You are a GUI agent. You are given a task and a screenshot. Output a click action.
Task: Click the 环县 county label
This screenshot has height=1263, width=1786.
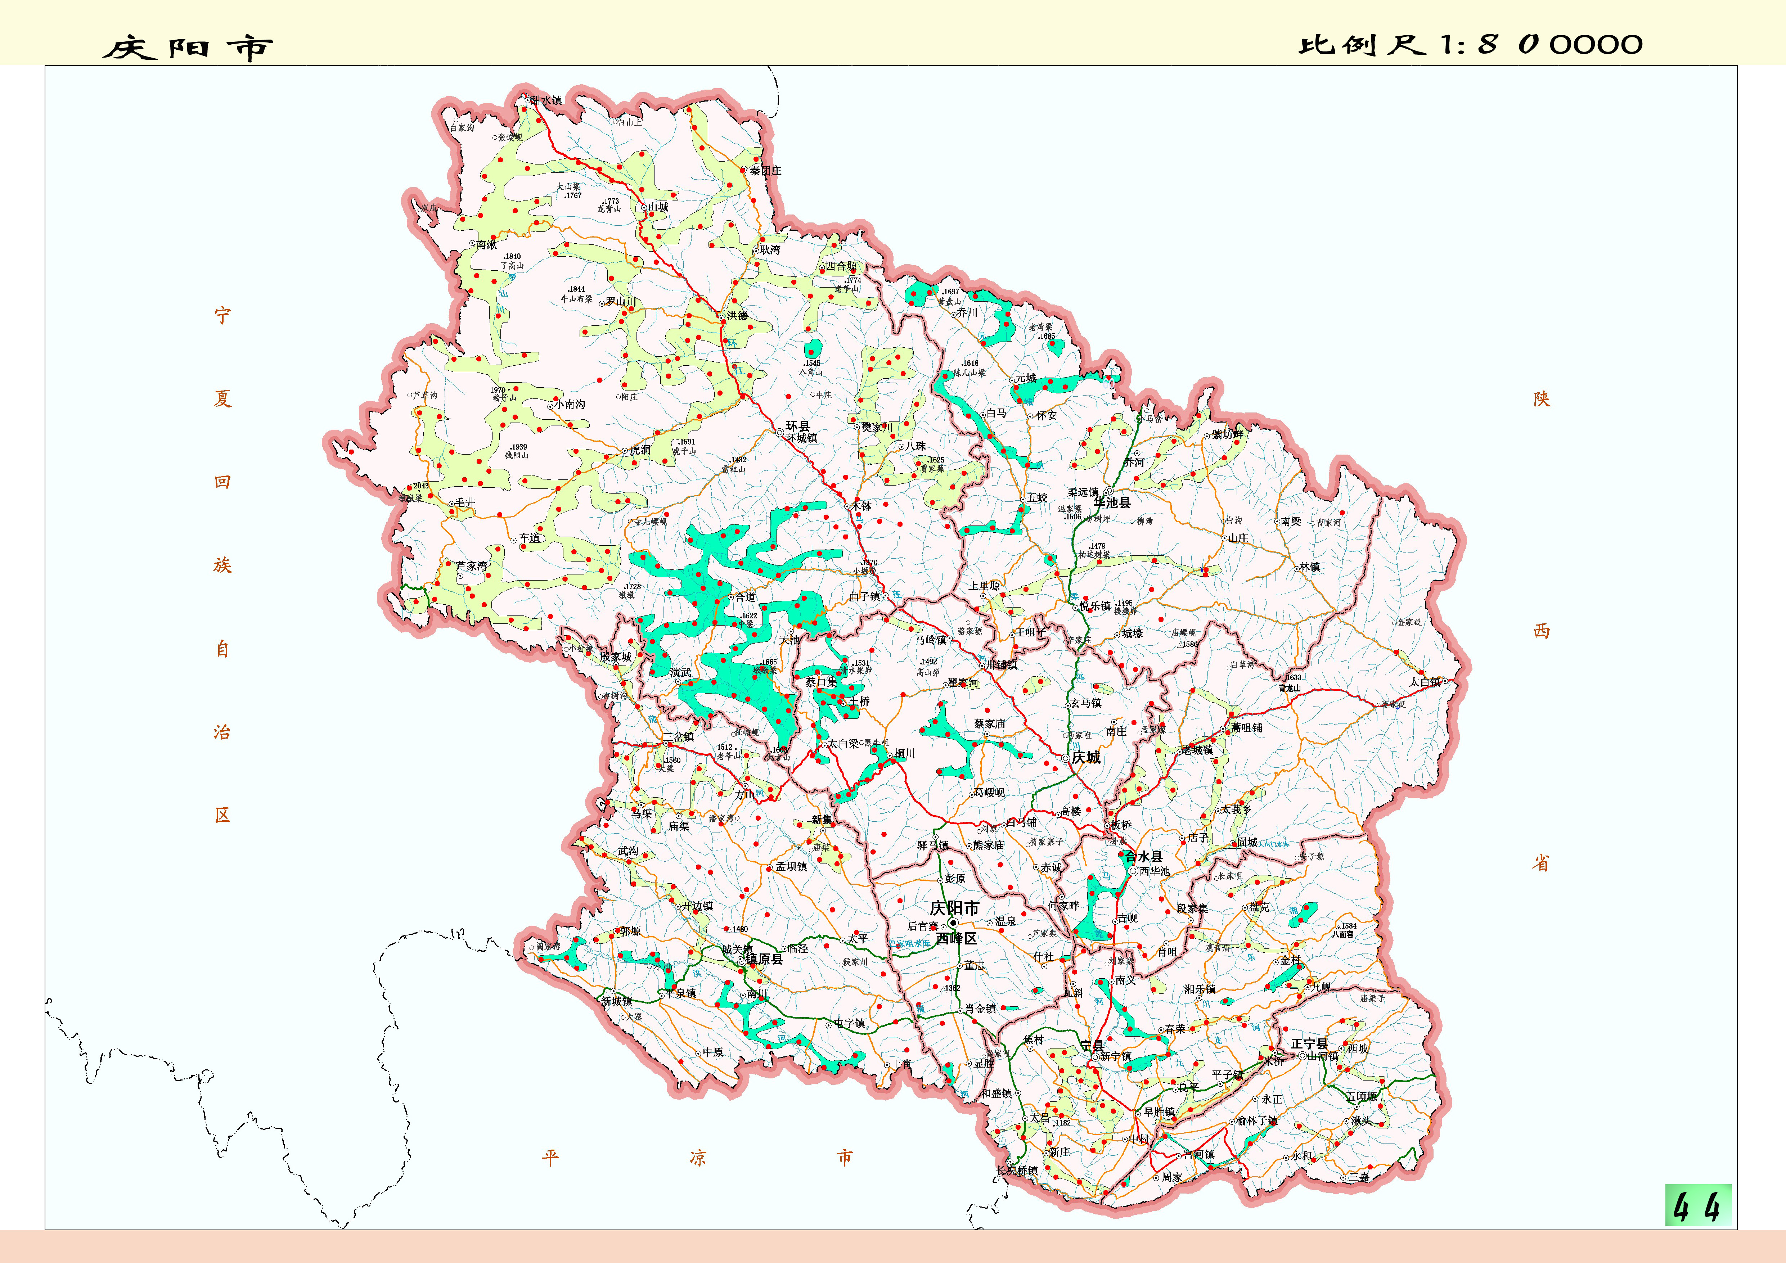click(797, 426)
